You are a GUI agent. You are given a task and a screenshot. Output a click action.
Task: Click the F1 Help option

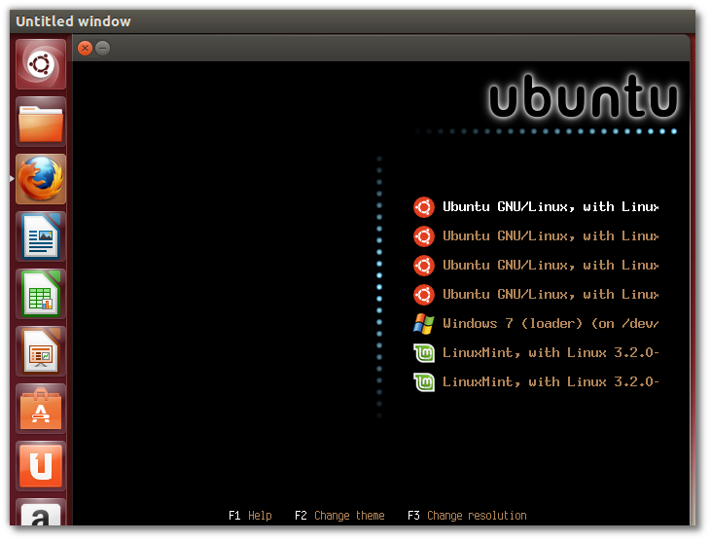click(250, 516)
